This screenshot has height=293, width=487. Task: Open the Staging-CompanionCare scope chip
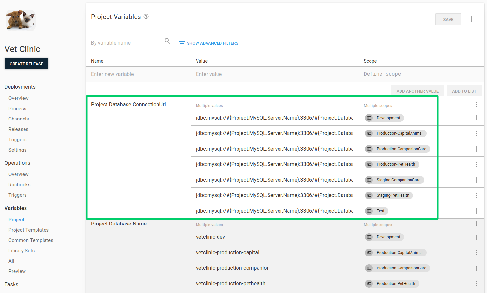[x=394, y=180]
